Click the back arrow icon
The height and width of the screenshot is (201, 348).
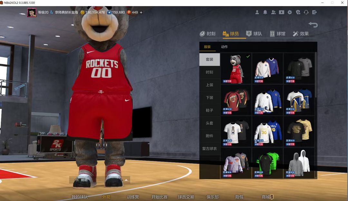tap(313, 24)
